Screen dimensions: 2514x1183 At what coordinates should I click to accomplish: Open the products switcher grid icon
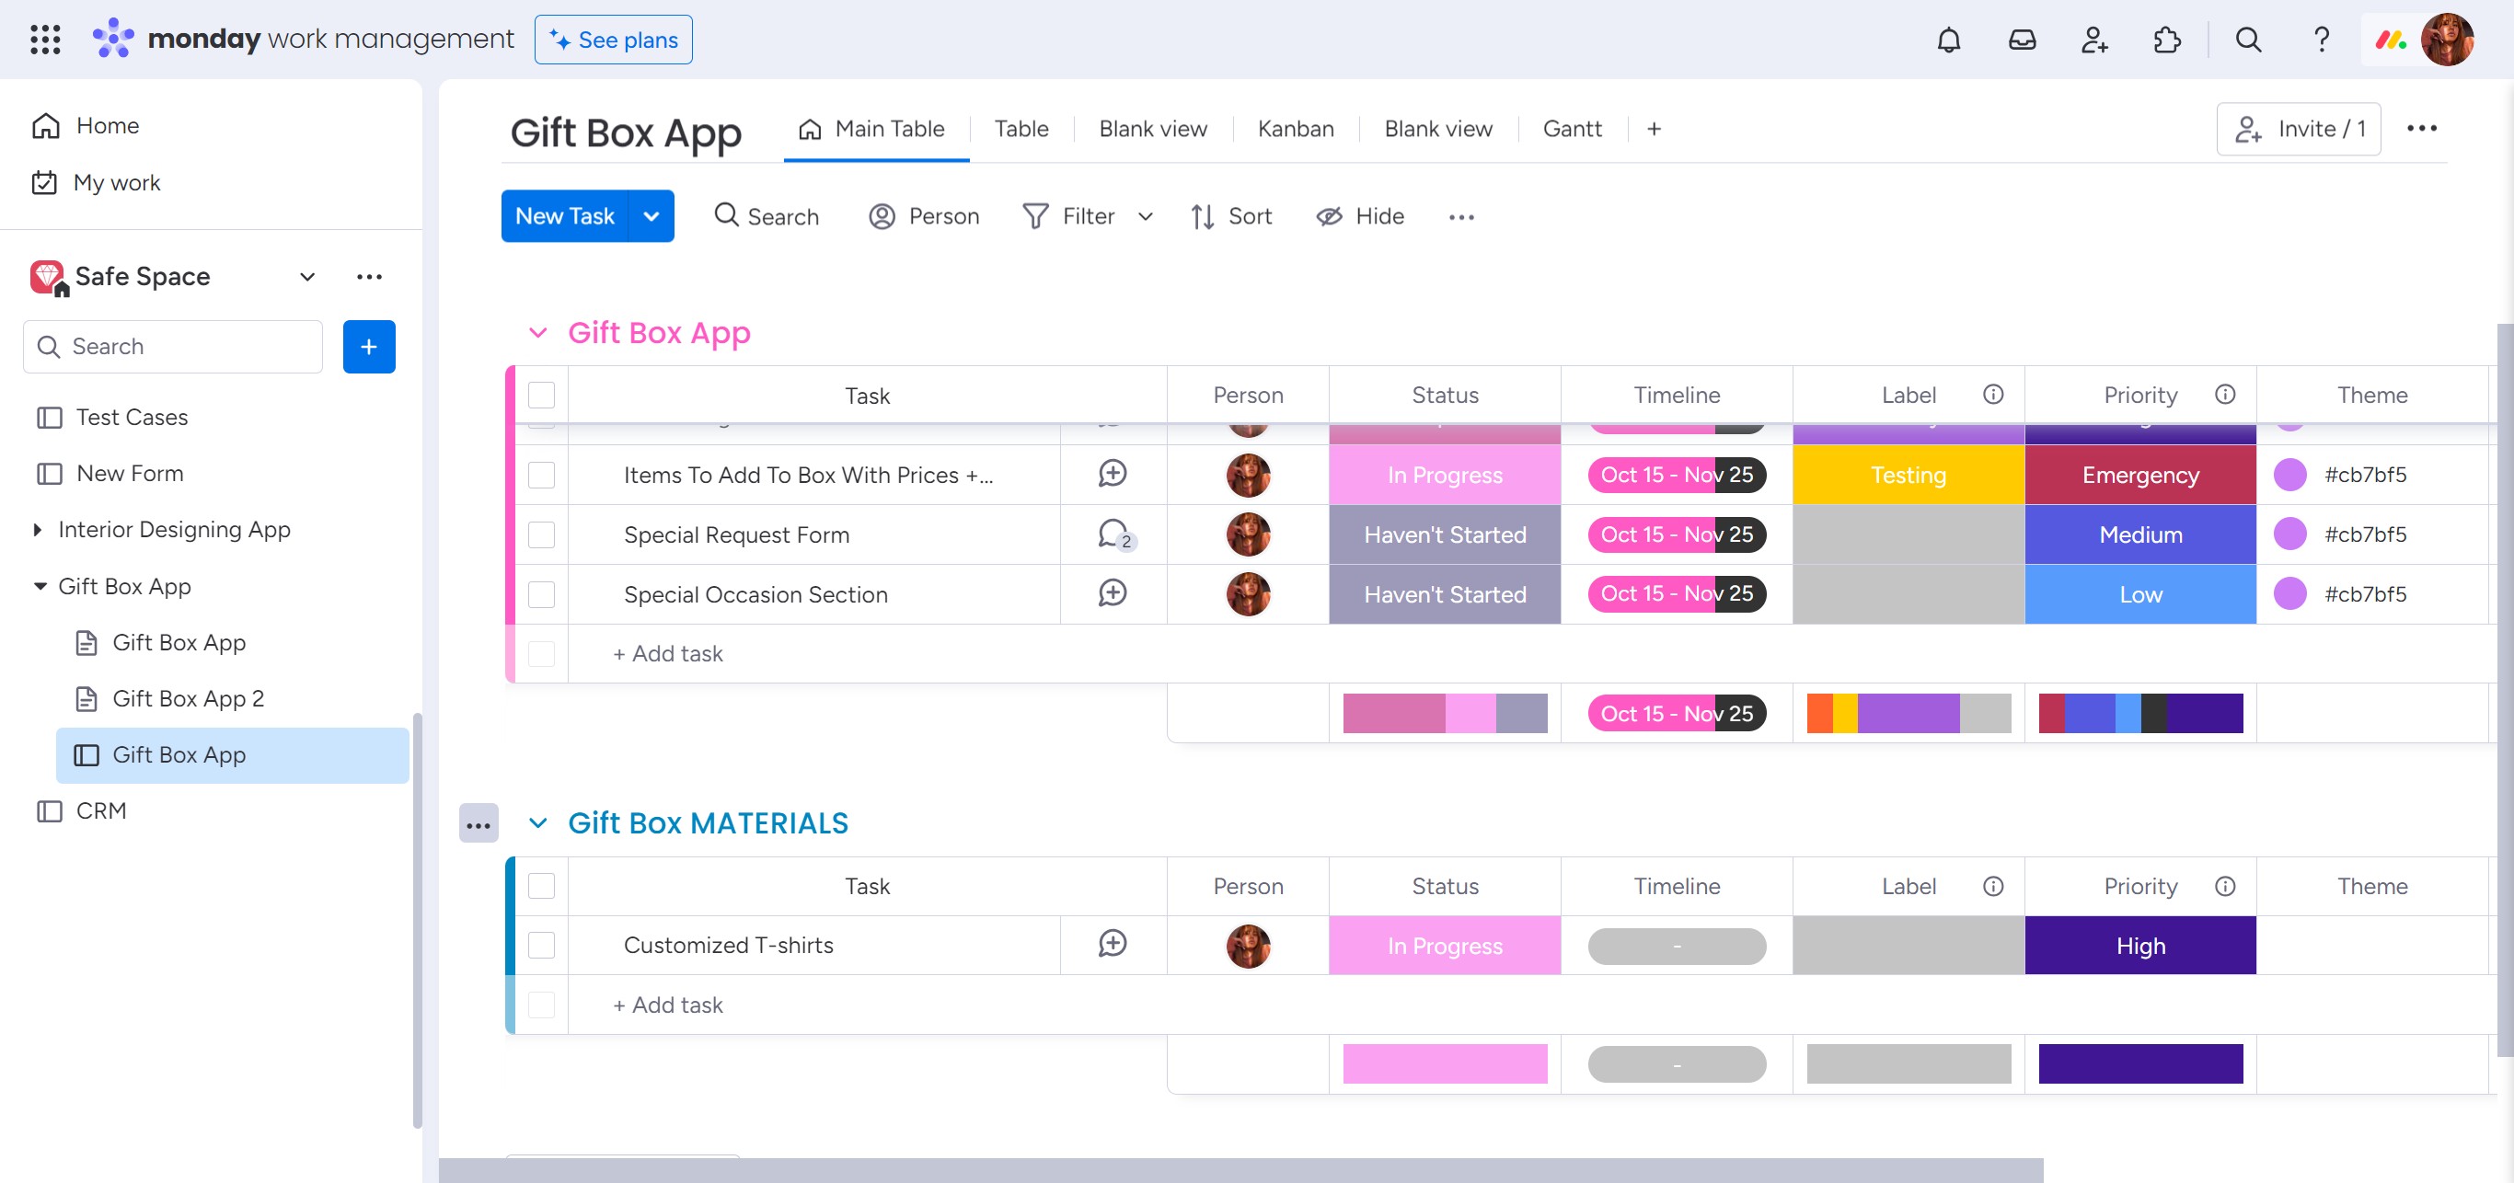(45, 40)
